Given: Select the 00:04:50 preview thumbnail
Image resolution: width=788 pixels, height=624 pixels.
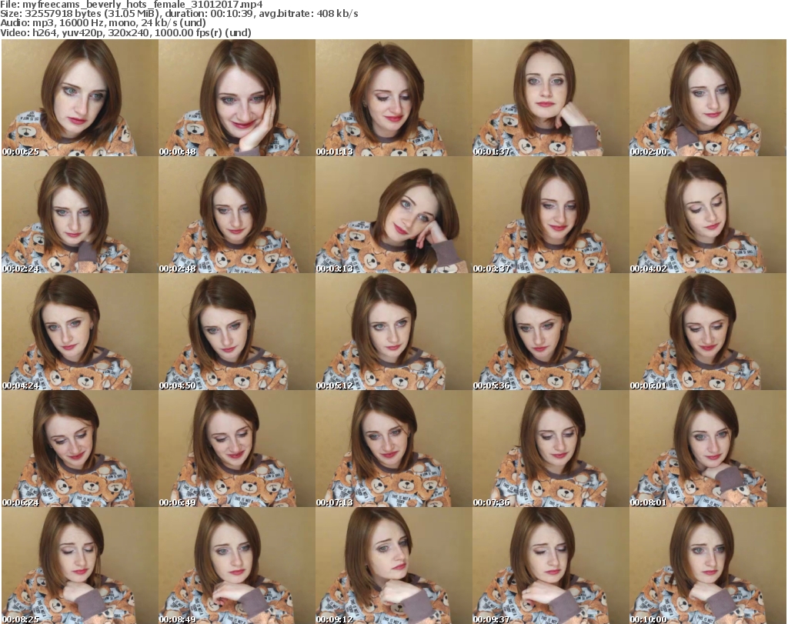Looking at the screenshot, I should point(236,332).
